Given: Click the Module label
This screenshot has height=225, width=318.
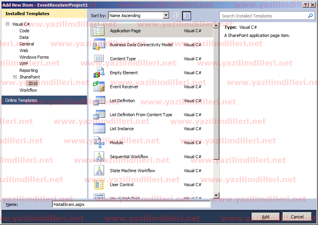Looking at the screenshot, I should pos(116,143).
